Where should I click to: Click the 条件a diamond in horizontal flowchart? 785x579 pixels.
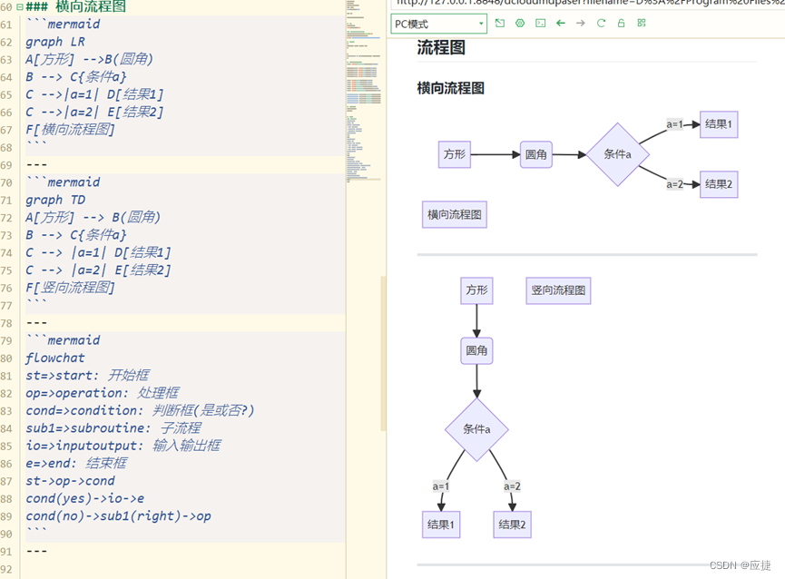pyautogui.click(x=618, y=154)
